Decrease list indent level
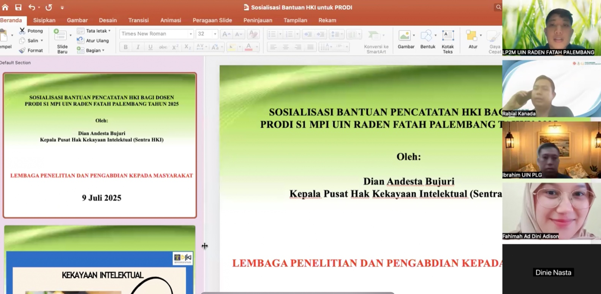601x294 pixels. [308, 34]
